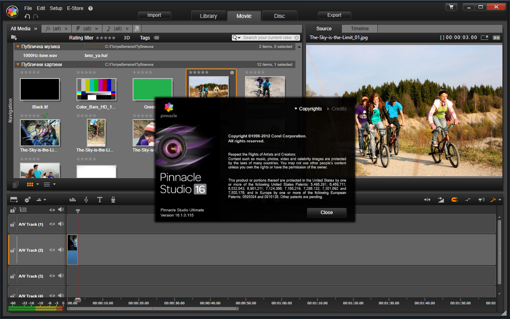Click the Tags label icon

pos(156,38)
